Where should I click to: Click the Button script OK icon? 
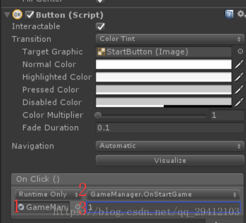point(18,14)
